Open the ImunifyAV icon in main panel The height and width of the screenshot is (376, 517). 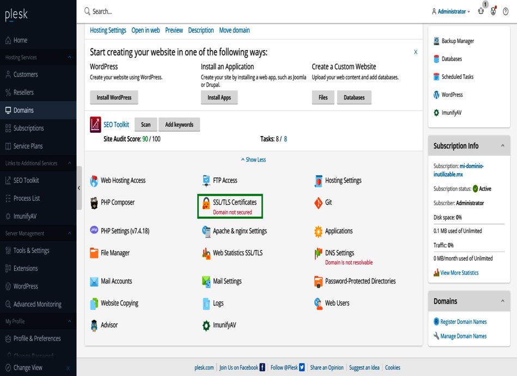[206, 325]
